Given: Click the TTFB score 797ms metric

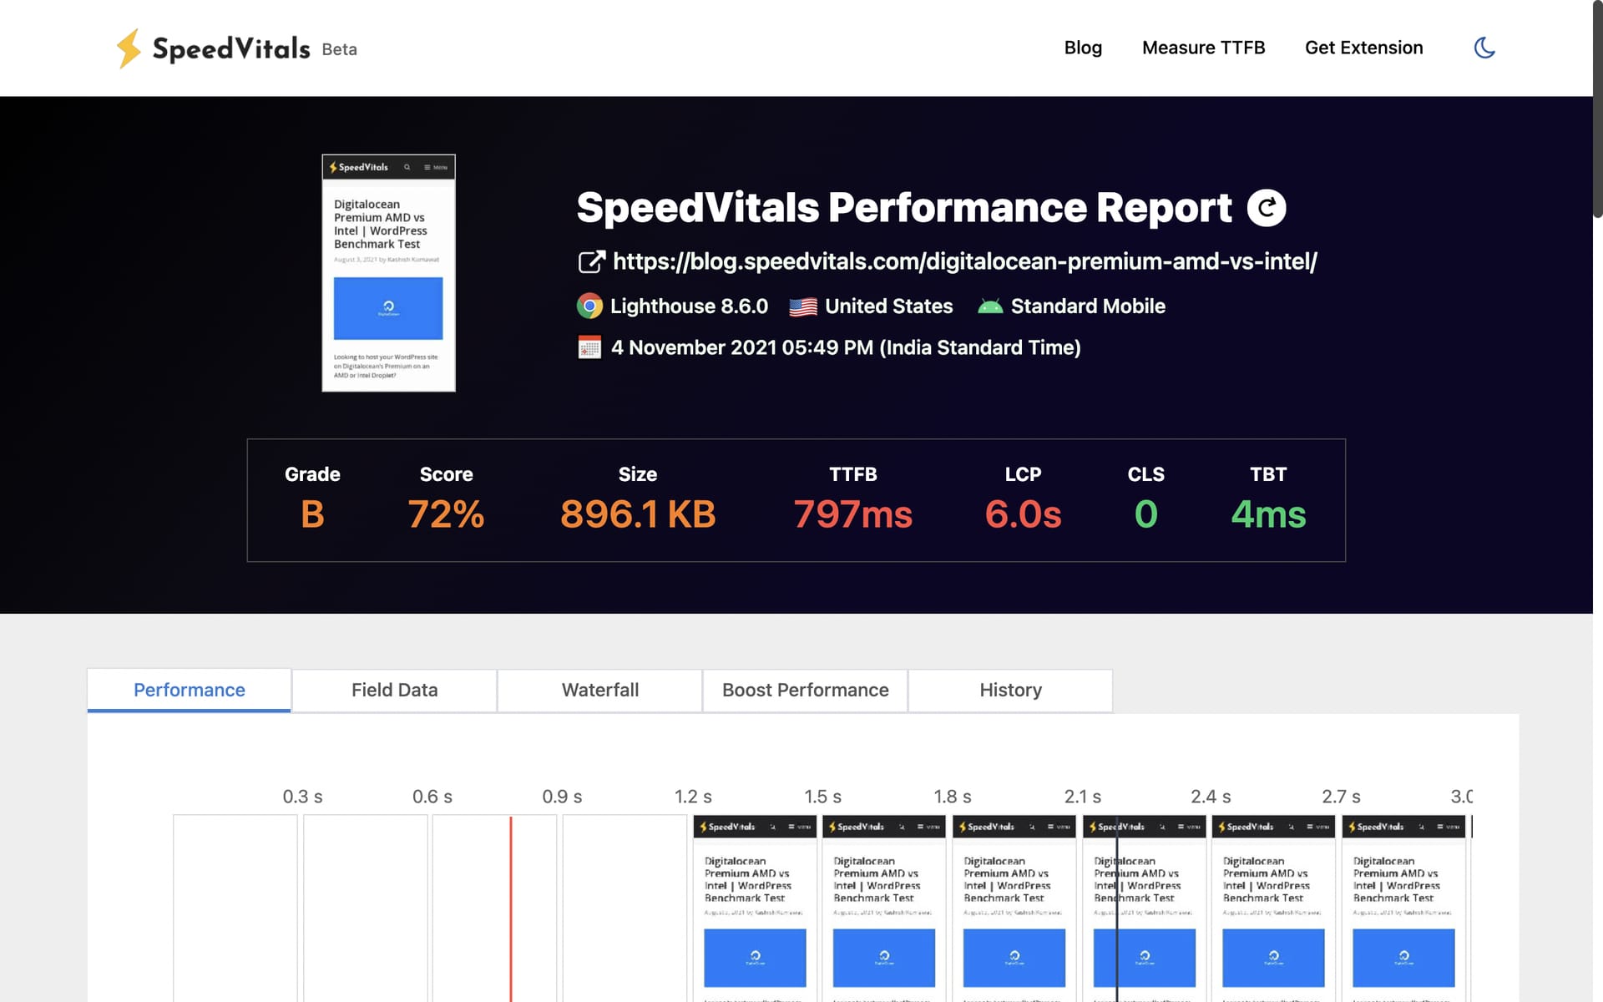Looking at the screenshot, I should coord(854,513).
